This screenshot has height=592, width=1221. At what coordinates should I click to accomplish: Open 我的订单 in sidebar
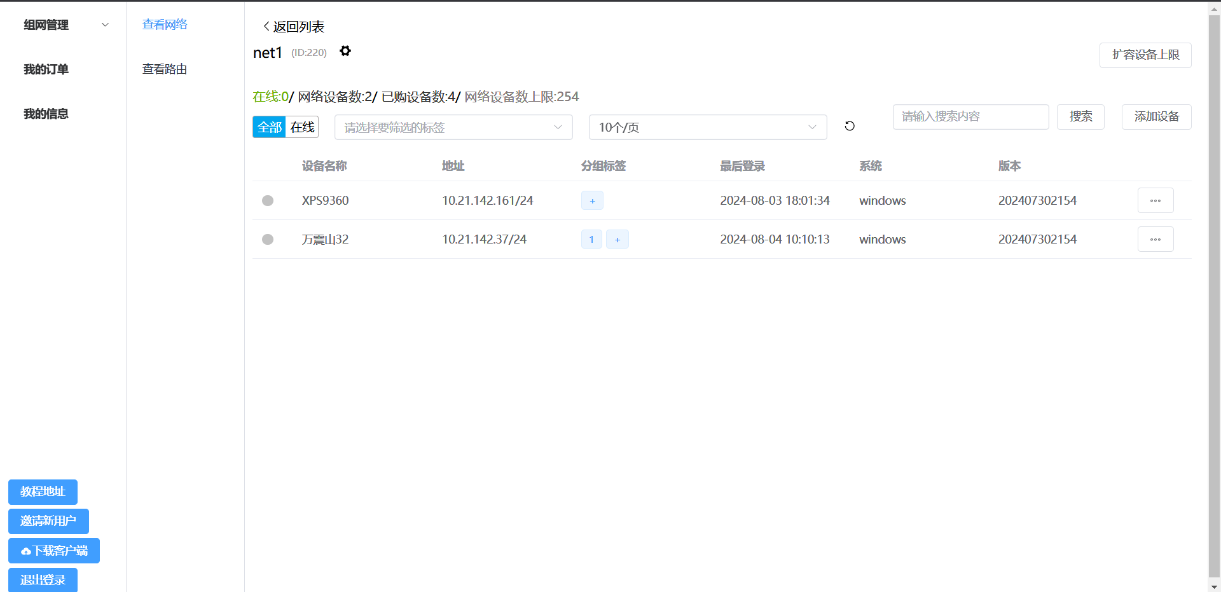tap(46, 69)
